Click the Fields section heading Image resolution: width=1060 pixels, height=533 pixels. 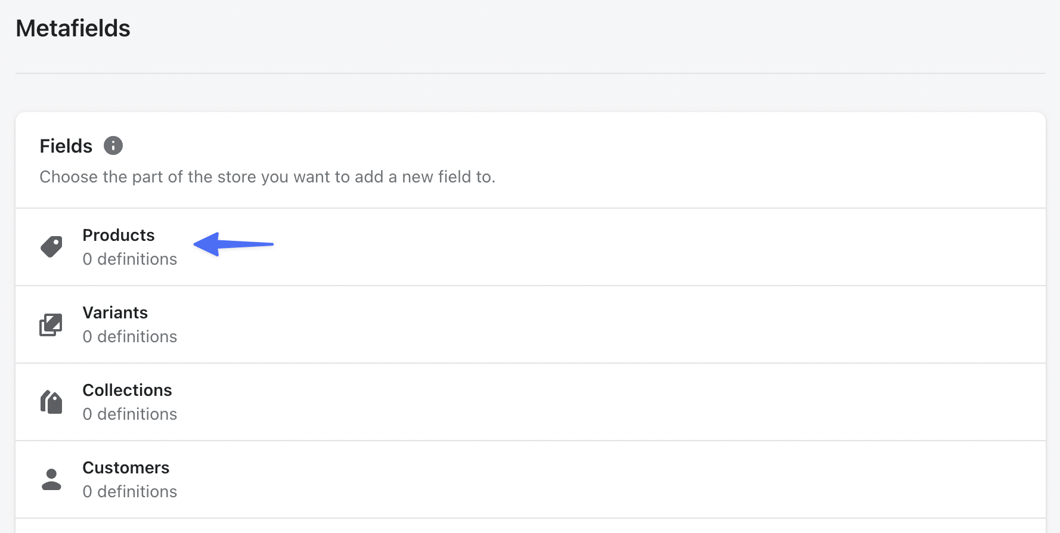click(x=66, y=145)
